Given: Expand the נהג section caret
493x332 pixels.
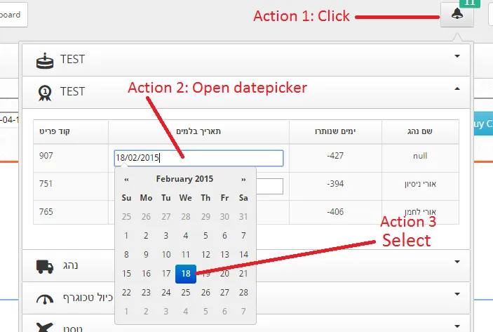Looking at the screenshot, I should pos(457,262).
